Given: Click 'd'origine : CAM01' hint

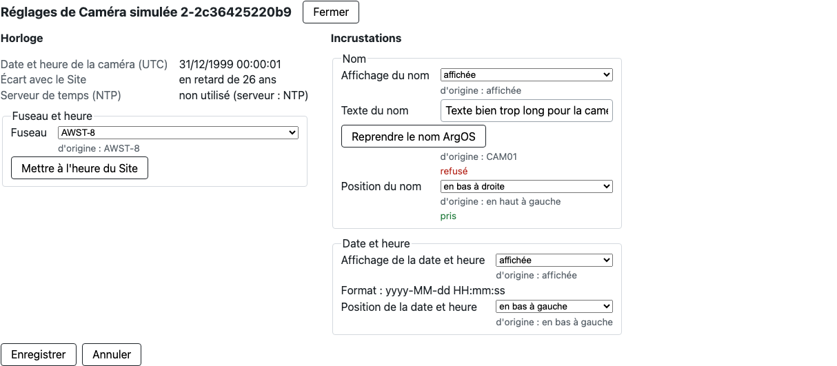Looking at the screenshot, I should pos(478,156).
